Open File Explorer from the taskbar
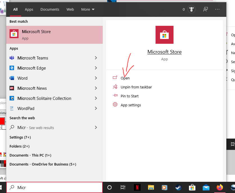The width and height of the screenshot is (235, 193). coord(151,187)
